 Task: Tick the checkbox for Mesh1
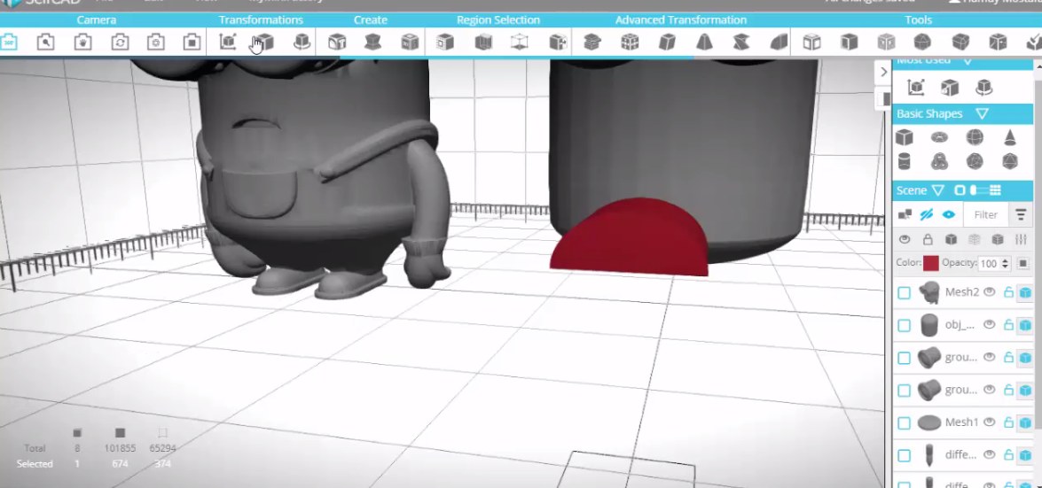click(904, 423)
